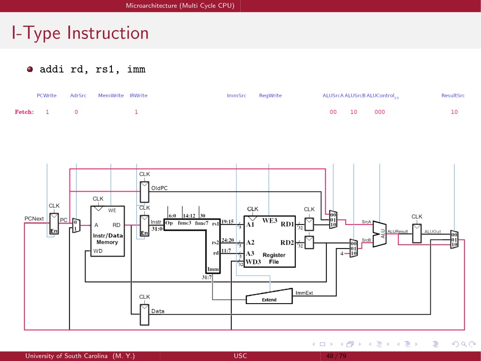This screenshot has height=361, width=481.
Task: Click the ALUResult wire label
Action: (398, 232)
